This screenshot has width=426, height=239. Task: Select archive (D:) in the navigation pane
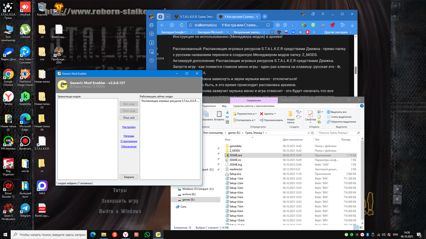(196, 194)
